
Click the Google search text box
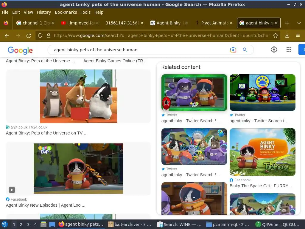pos(140,50)
